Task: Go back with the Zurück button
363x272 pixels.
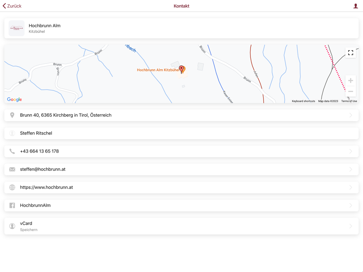Action: coord(12,6)
